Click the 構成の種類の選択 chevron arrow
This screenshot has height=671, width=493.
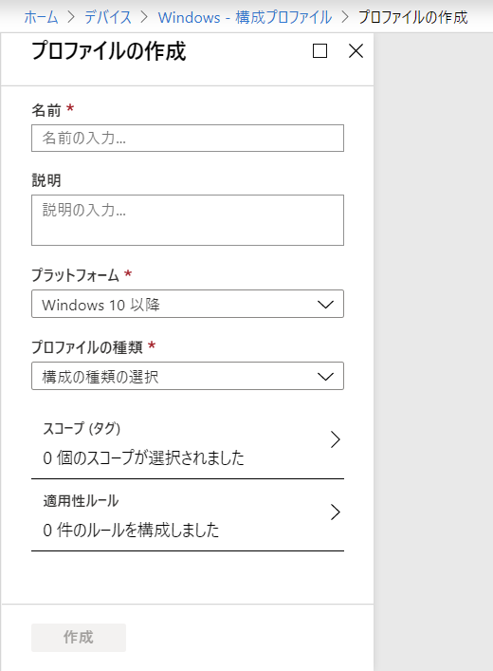(325, 377)
